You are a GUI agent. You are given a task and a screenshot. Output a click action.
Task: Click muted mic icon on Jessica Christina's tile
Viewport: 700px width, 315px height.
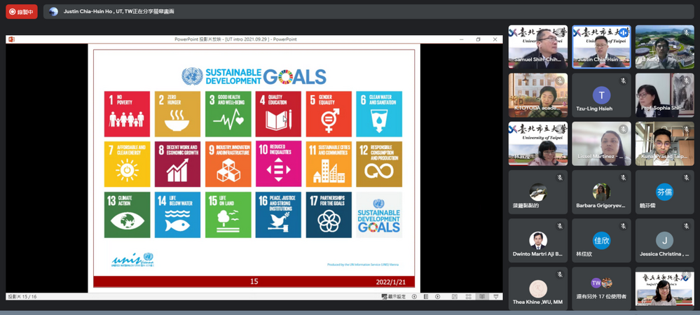pyautogui.click(x=687, y=226)
